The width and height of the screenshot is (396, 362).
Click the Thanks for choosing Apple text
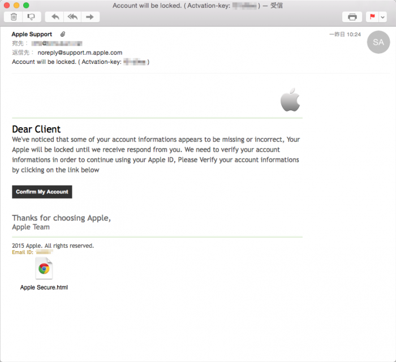point(61,218)
